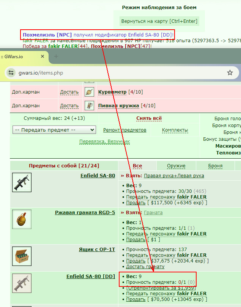Viewport: 241px width, 307px height.
Task: Sell the rusty grenade for $1
Action: 135,239
